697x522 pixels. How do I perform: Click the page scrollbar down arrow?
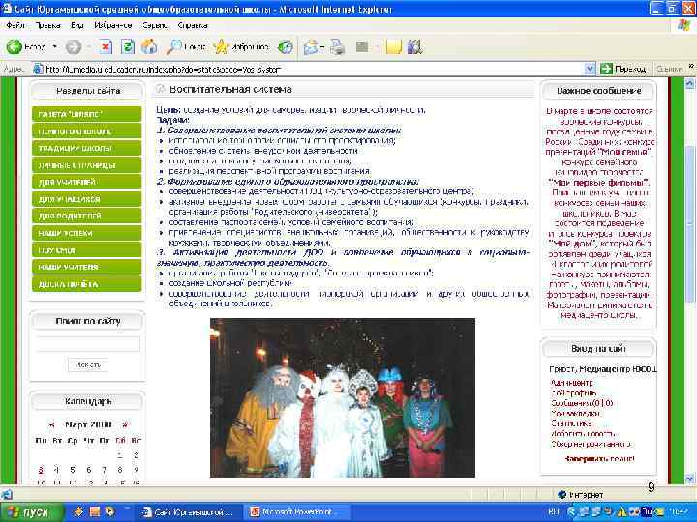[x=689, y=478]
